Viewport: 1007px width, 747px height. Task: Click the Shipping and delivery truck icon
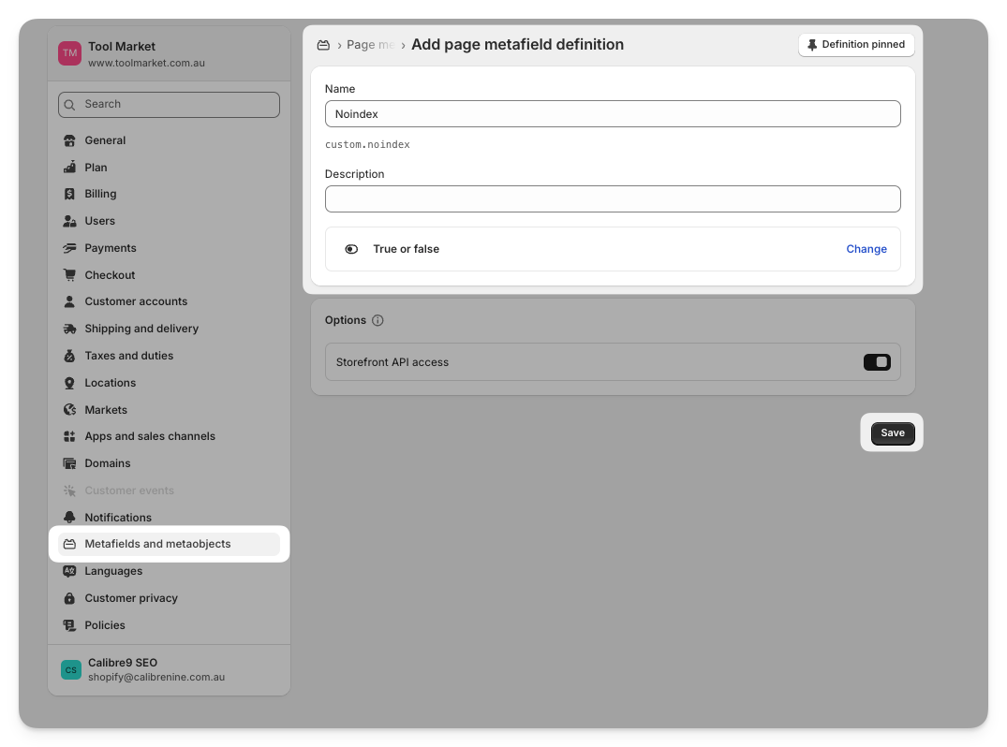click(69, 329)
